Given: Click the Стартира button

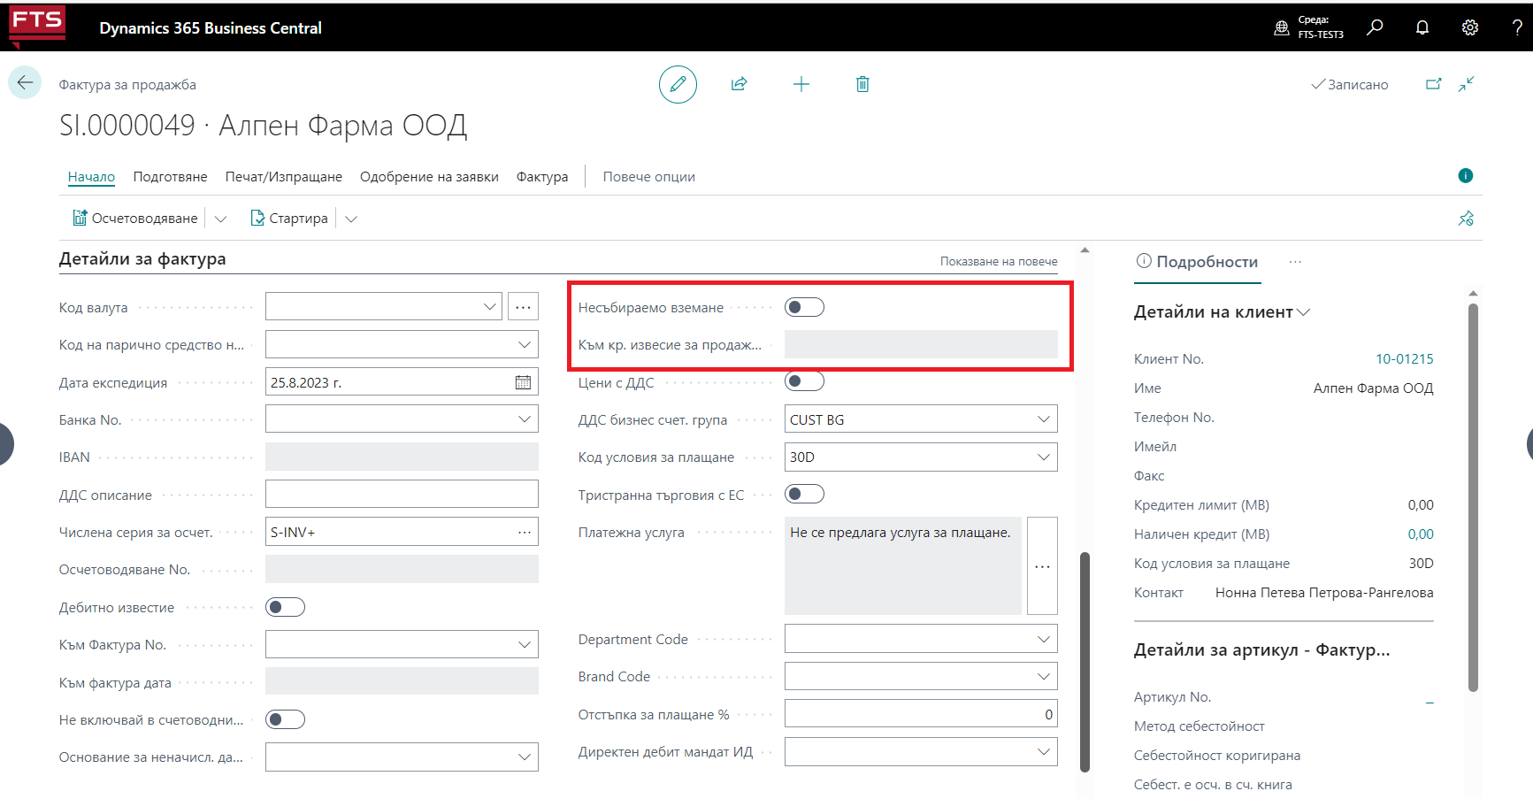Looking at the screenshot, I should coord(288,218).
